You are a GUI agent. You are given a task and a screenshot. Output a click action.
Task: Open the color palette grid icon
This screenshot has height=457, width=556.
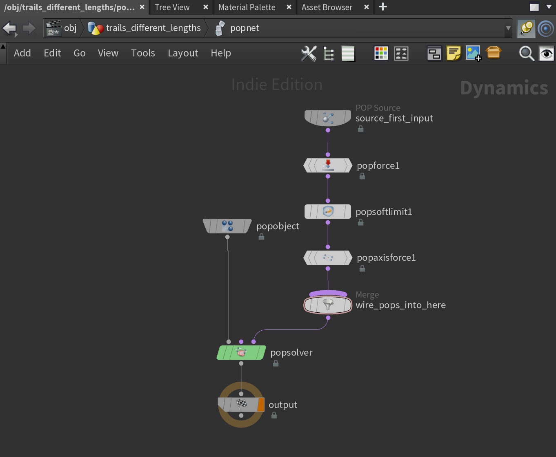tap(381, 54)
